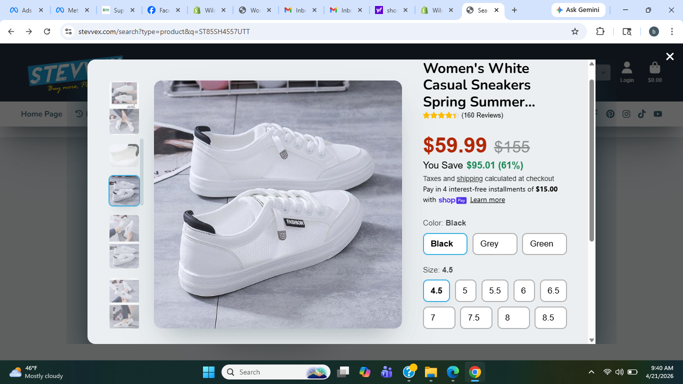Screen dimensions: 683x384
Task: Close the quick view modal with the white X
Action: (x=670, y=56)
